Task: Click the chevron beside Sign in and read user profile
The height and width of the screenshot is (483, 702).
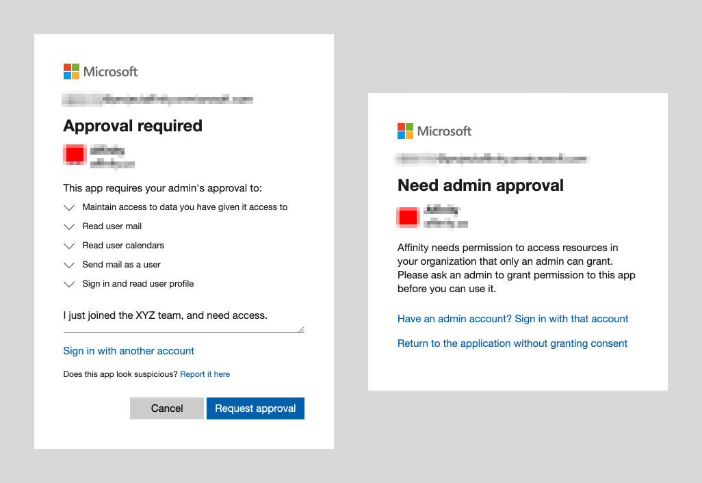Action: tap(68, 285)
